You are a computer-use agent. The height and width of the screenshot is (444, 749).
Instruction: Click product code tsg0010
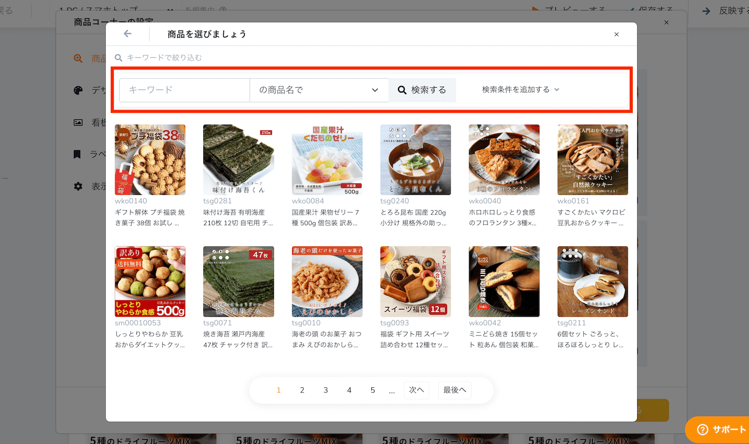306,323
